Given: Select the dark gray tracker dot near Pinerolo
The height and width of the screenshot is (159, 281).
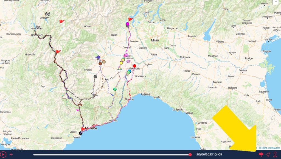Looking at the screenshot, I should click(x=95, y=77).
